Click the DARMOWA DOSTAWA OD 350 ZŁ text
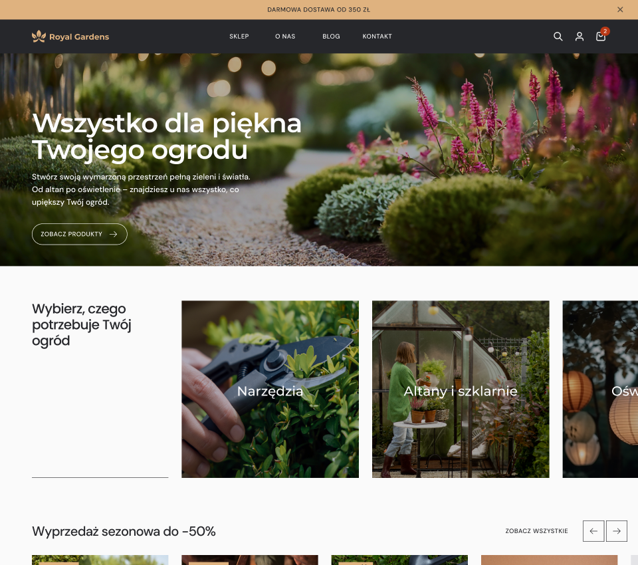Image resolution: width=638 pixels, height=565 pixels. pos(318,9)
